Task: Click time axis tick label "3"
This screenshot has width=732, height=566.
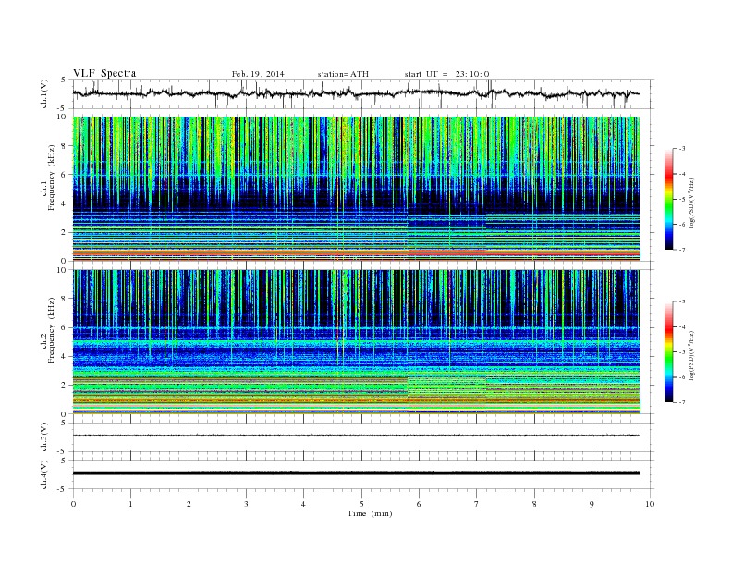Action: (246, 504)
